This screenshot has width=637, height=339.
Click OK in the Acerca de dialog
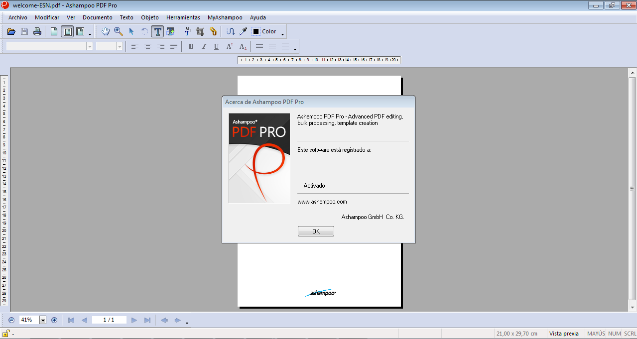click(316, 231)
